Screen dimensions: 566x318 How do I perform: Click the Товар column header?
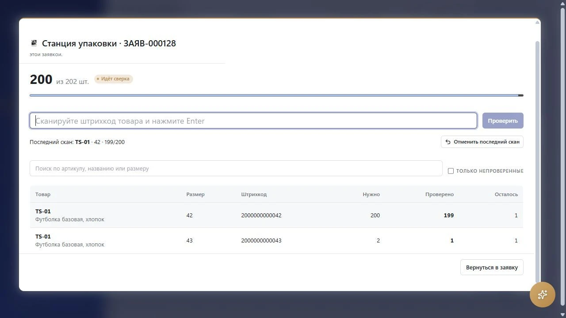43,194
